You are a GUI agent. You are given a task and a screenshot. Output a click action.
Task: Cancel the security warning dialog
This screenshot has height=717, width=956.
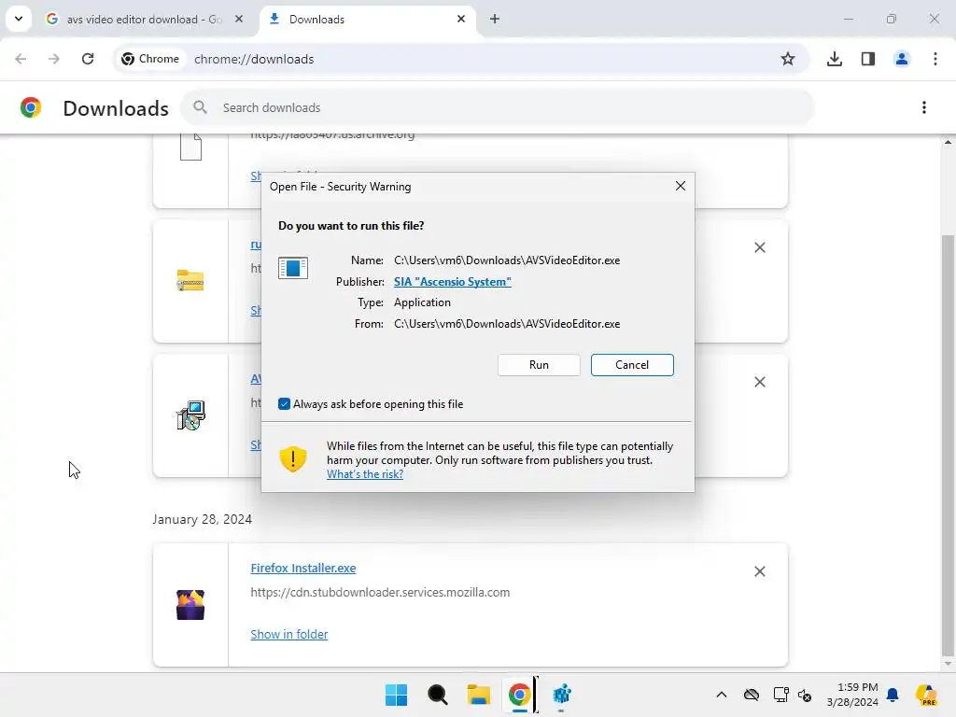[x=632, y=365]
